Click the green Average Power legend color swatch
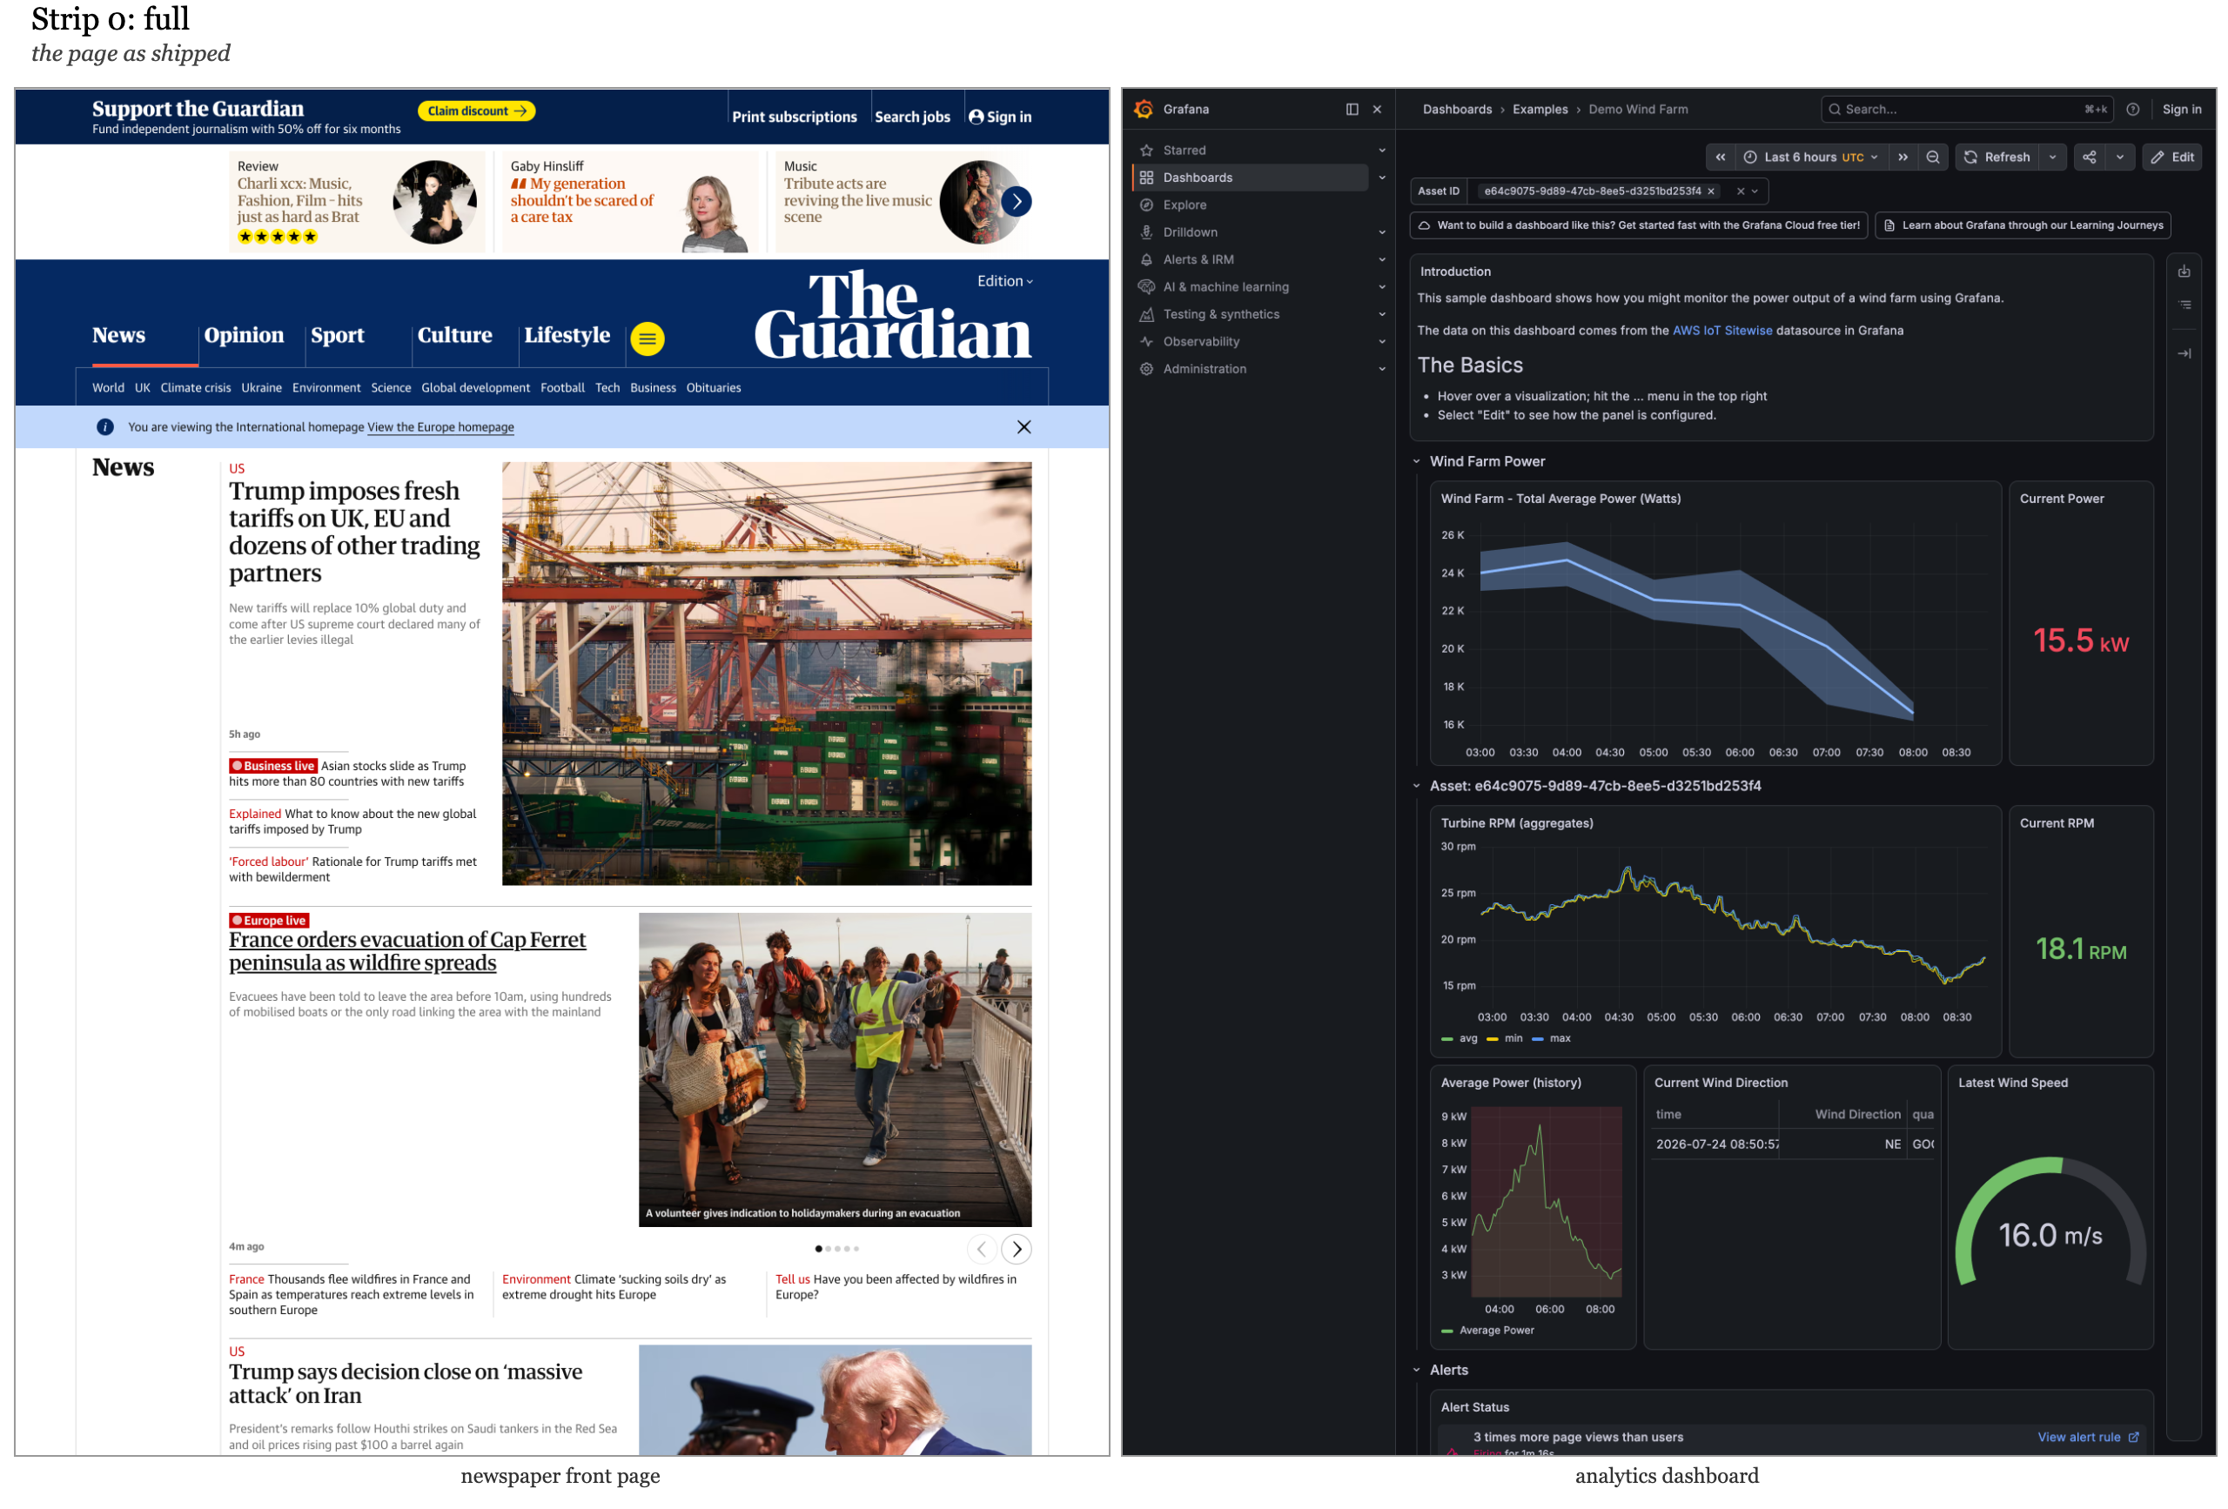The height and width of the screenshot is (1509, 2228). (1446, 1331)
